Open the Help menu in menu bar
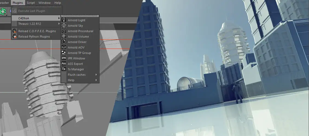Viewport: 309px width, 136px height. pyautogui.click(x=57, y=3)
